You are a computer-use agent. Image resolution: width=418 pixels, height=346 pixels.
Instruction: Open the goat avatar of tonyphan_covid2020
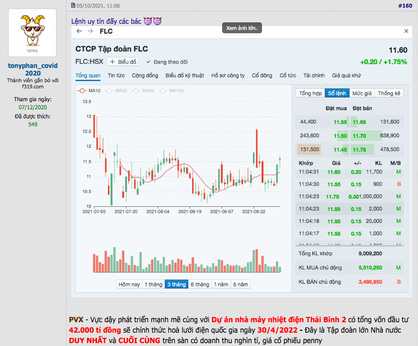(x=32, y=33)
